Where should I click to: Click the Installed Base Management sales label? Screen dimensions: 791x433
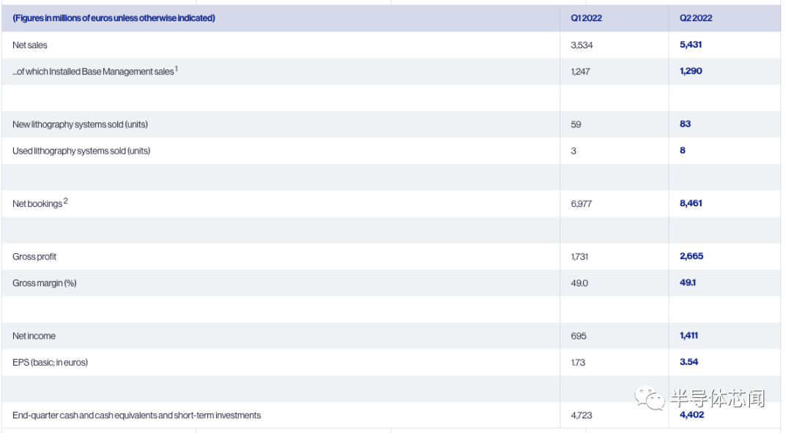[93, 72]
